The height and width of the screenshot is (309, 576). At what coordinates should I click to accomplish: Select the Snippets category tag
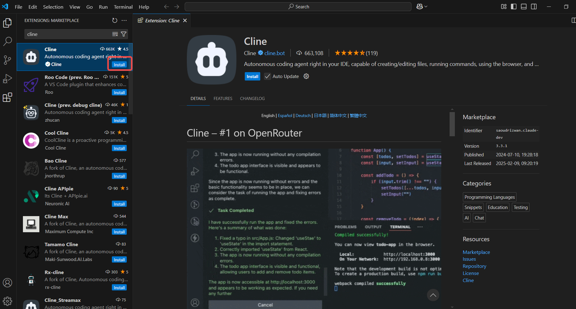(473, 207)
